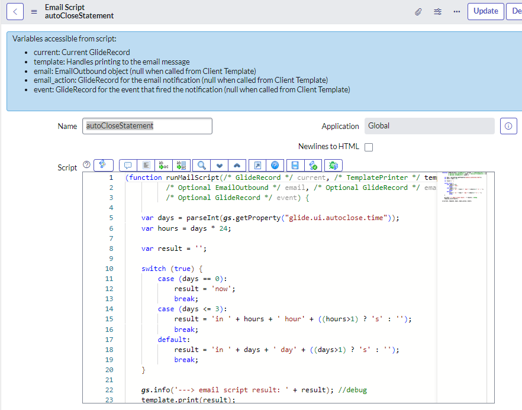Screen dimensions: 522x410
Task: Open the script debugger bug icon
Action: pyautogui.click(x=333, y=165)
